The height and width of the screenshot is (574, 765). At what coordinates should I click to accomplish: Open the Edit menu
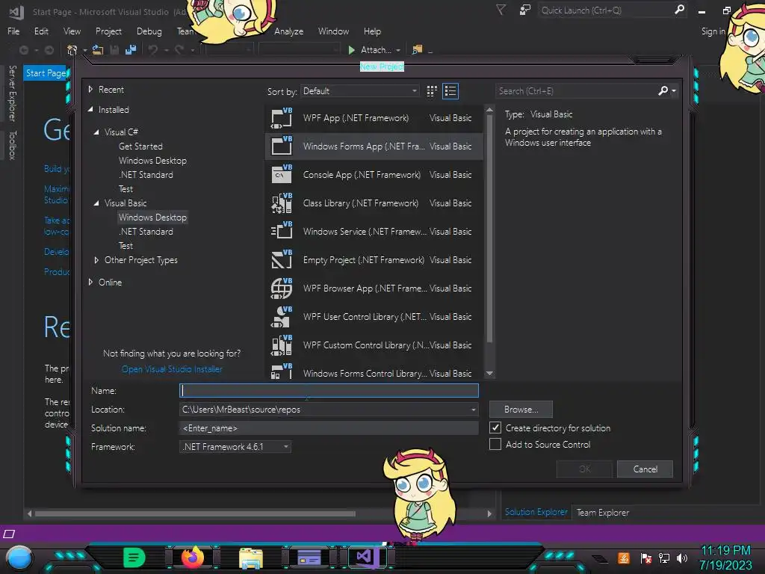[x=42, y=31]
